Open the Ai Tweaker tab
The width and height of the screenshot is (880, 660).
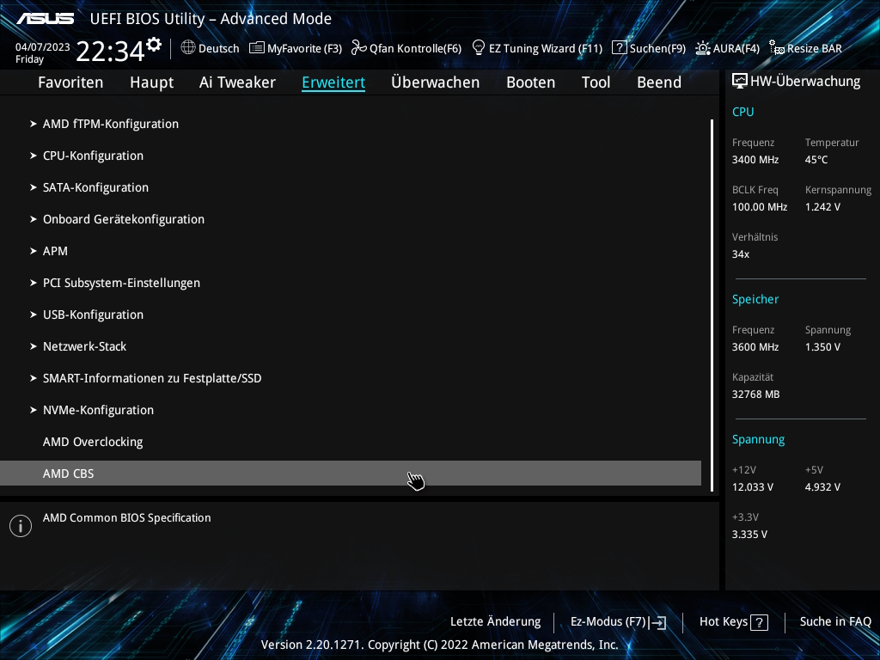click(x=237, y=82)
